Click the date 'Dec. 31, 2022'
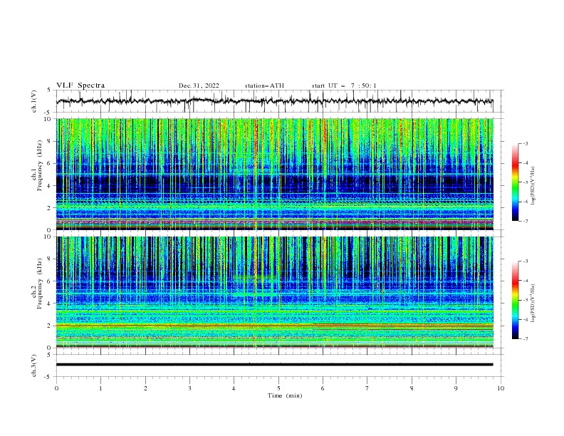The width and height of the screenshot is (564, 436). (199, 85)
